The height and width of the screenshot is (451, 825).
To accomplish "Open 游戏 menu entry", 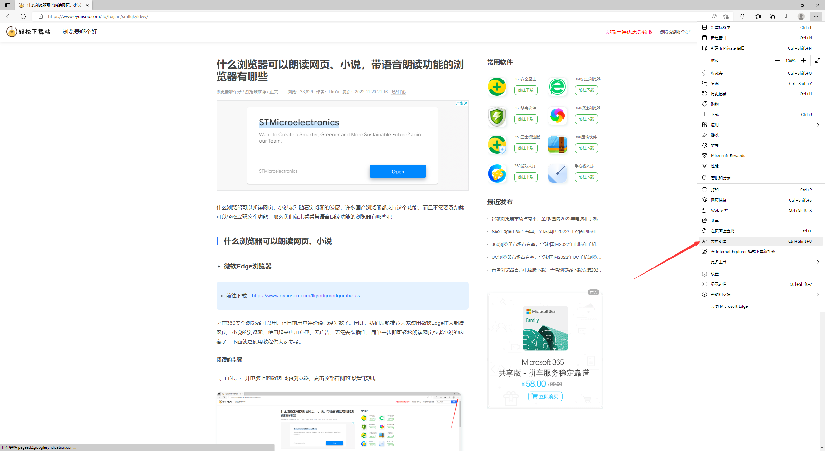I will point(761,135).
